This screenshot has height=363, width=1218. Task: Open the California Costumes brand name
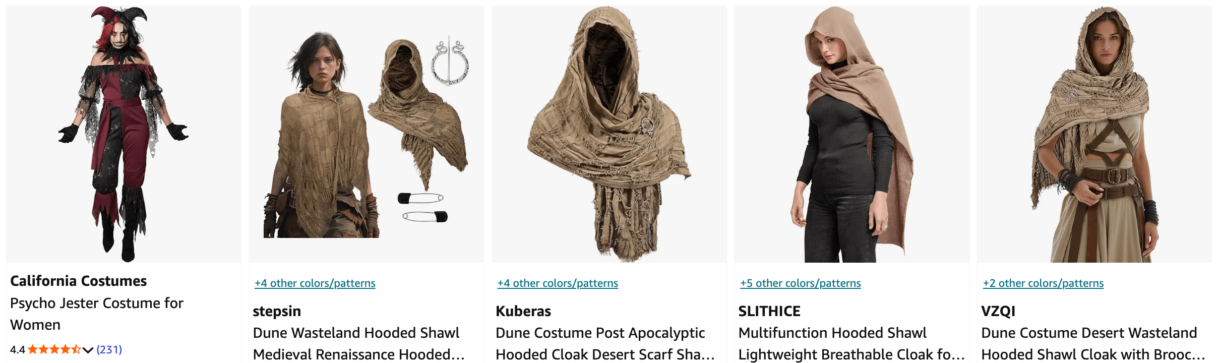79,281
